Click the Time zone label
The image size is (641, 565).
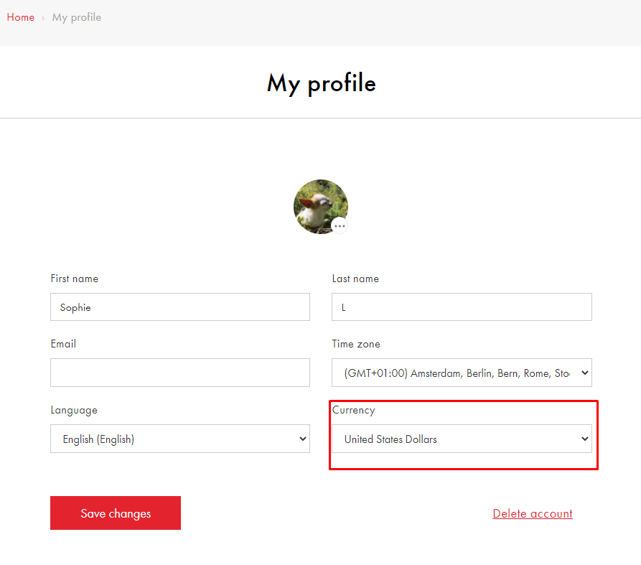coord(356,344)
